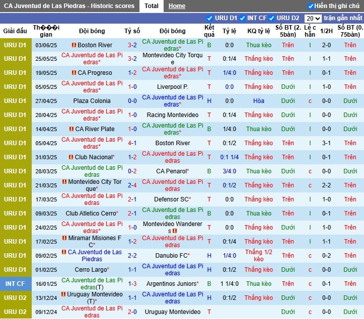364x319 pixels.
Task: Click the Giải đấu column header
Action: tap(15, 31)
